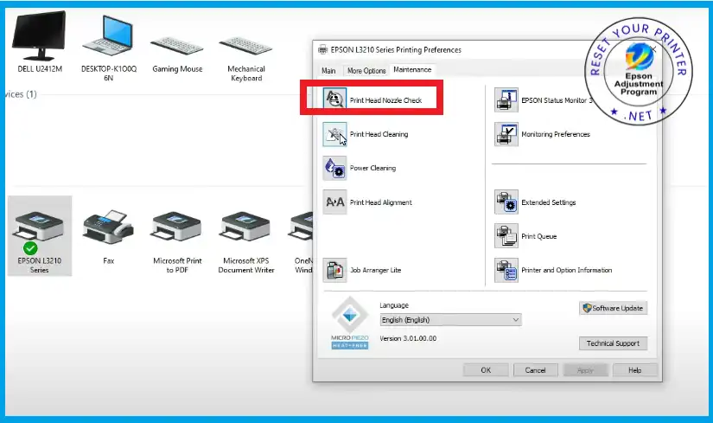
Task: Click the Software Update button
Action: [613, 308]
